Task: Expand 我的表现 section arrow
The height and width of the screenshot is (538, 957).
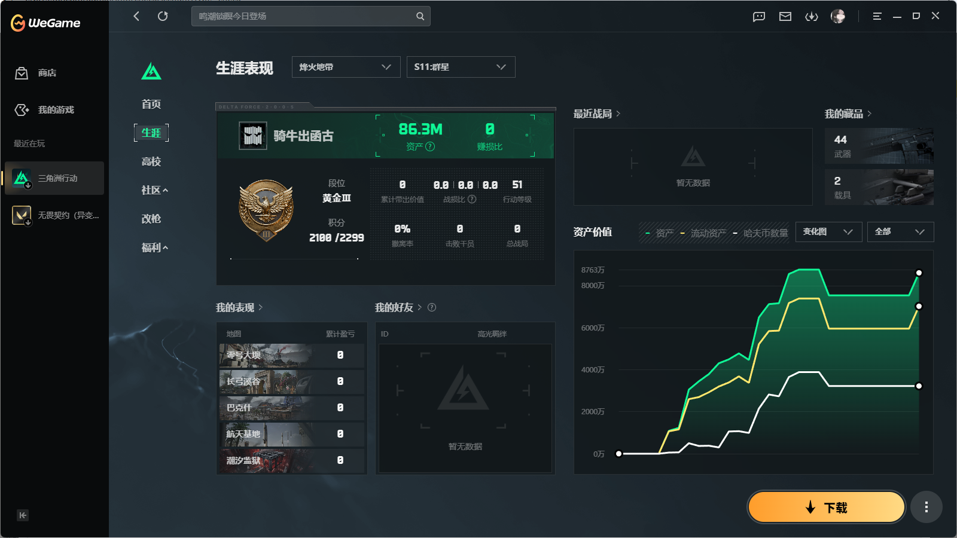Action: pos(261,307)
